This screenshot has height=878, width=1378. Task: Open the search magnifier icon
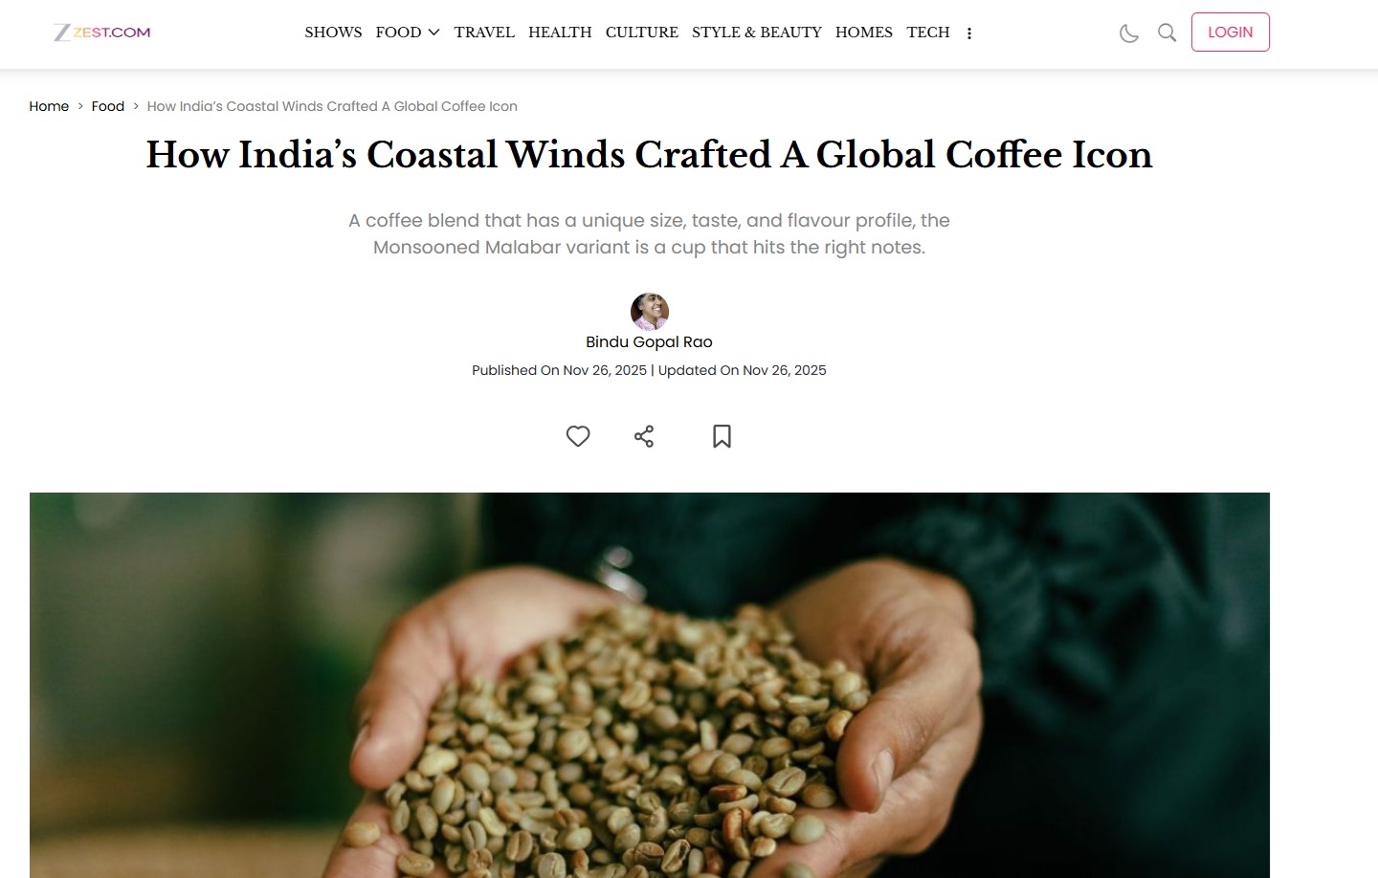coord(1167,33)
